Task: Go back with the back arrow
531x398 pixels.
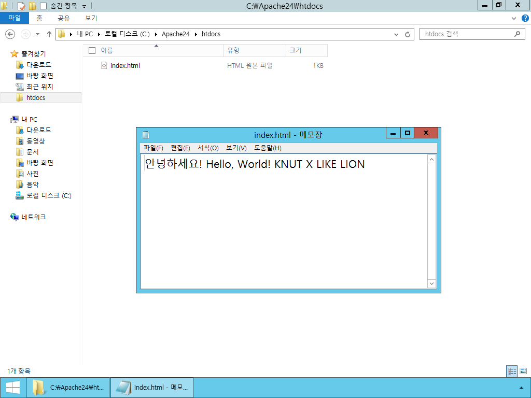Action: [10, 34]
